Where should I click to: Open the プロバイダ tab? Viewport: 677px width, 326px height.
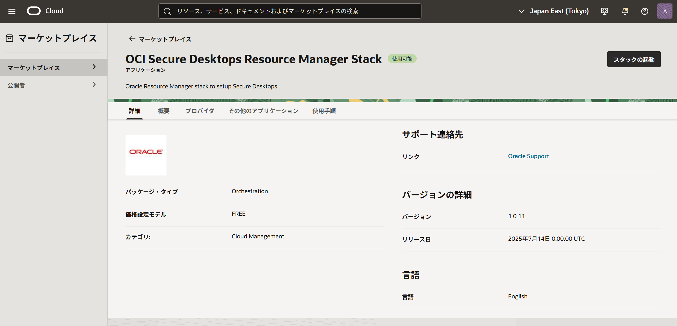[200, 111]
